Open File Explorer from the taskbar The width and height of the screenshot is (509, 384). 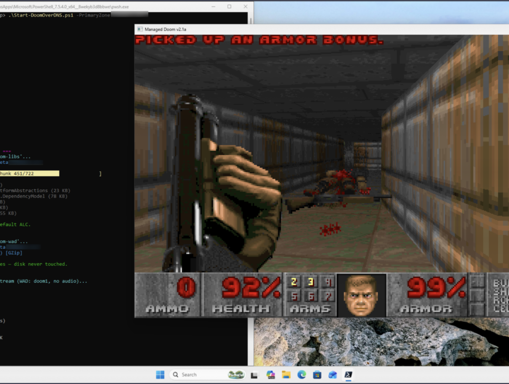coord(286,375)
